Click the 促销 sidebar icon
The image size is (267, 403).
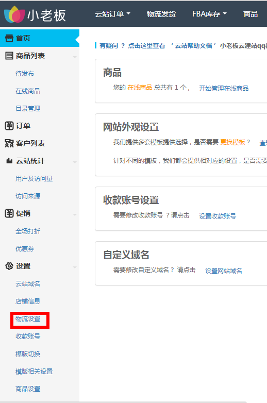(x=9, y=213)
